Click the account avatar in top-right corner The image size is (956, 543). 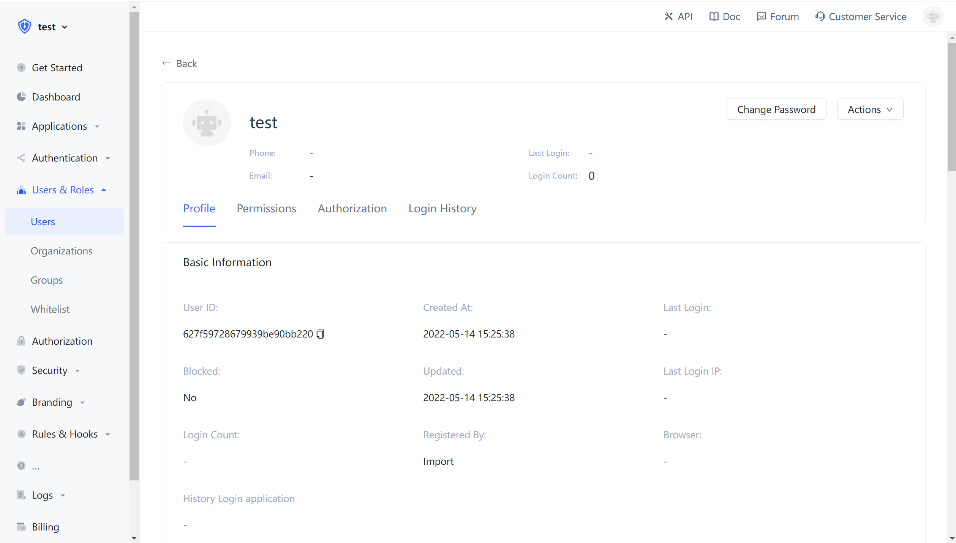pyautogui.click(x=933, y=17)
